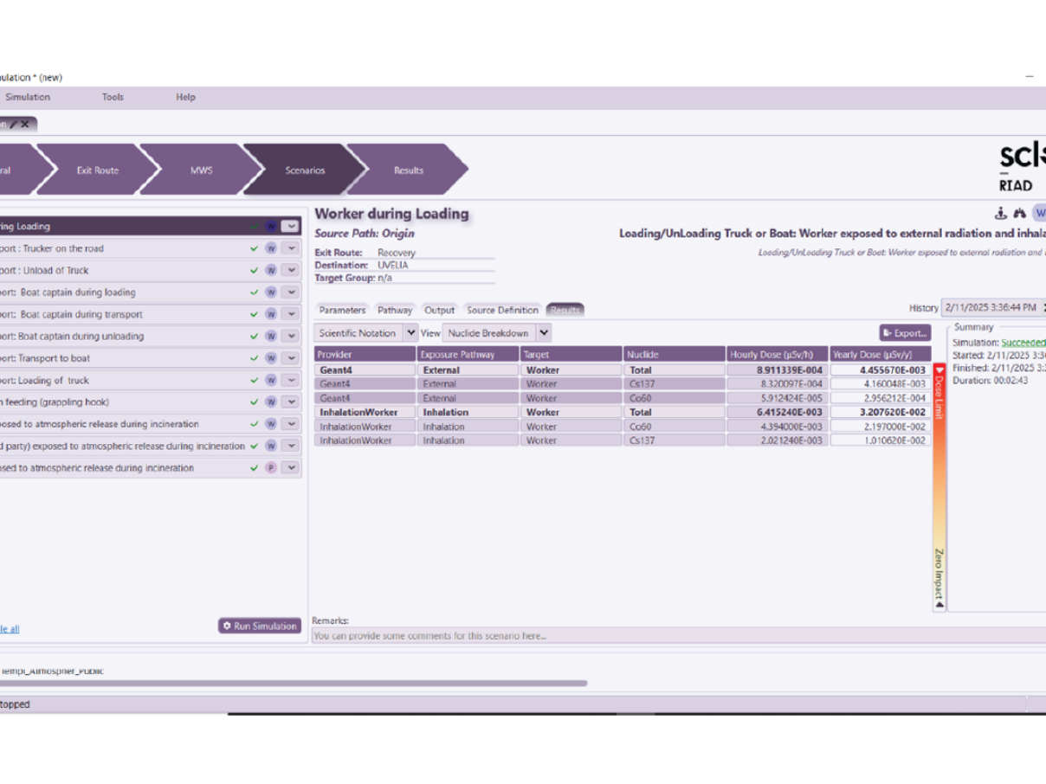Click W badge on Boat captain during unloading row
The image size is (1046, 784).
(271, 336)
